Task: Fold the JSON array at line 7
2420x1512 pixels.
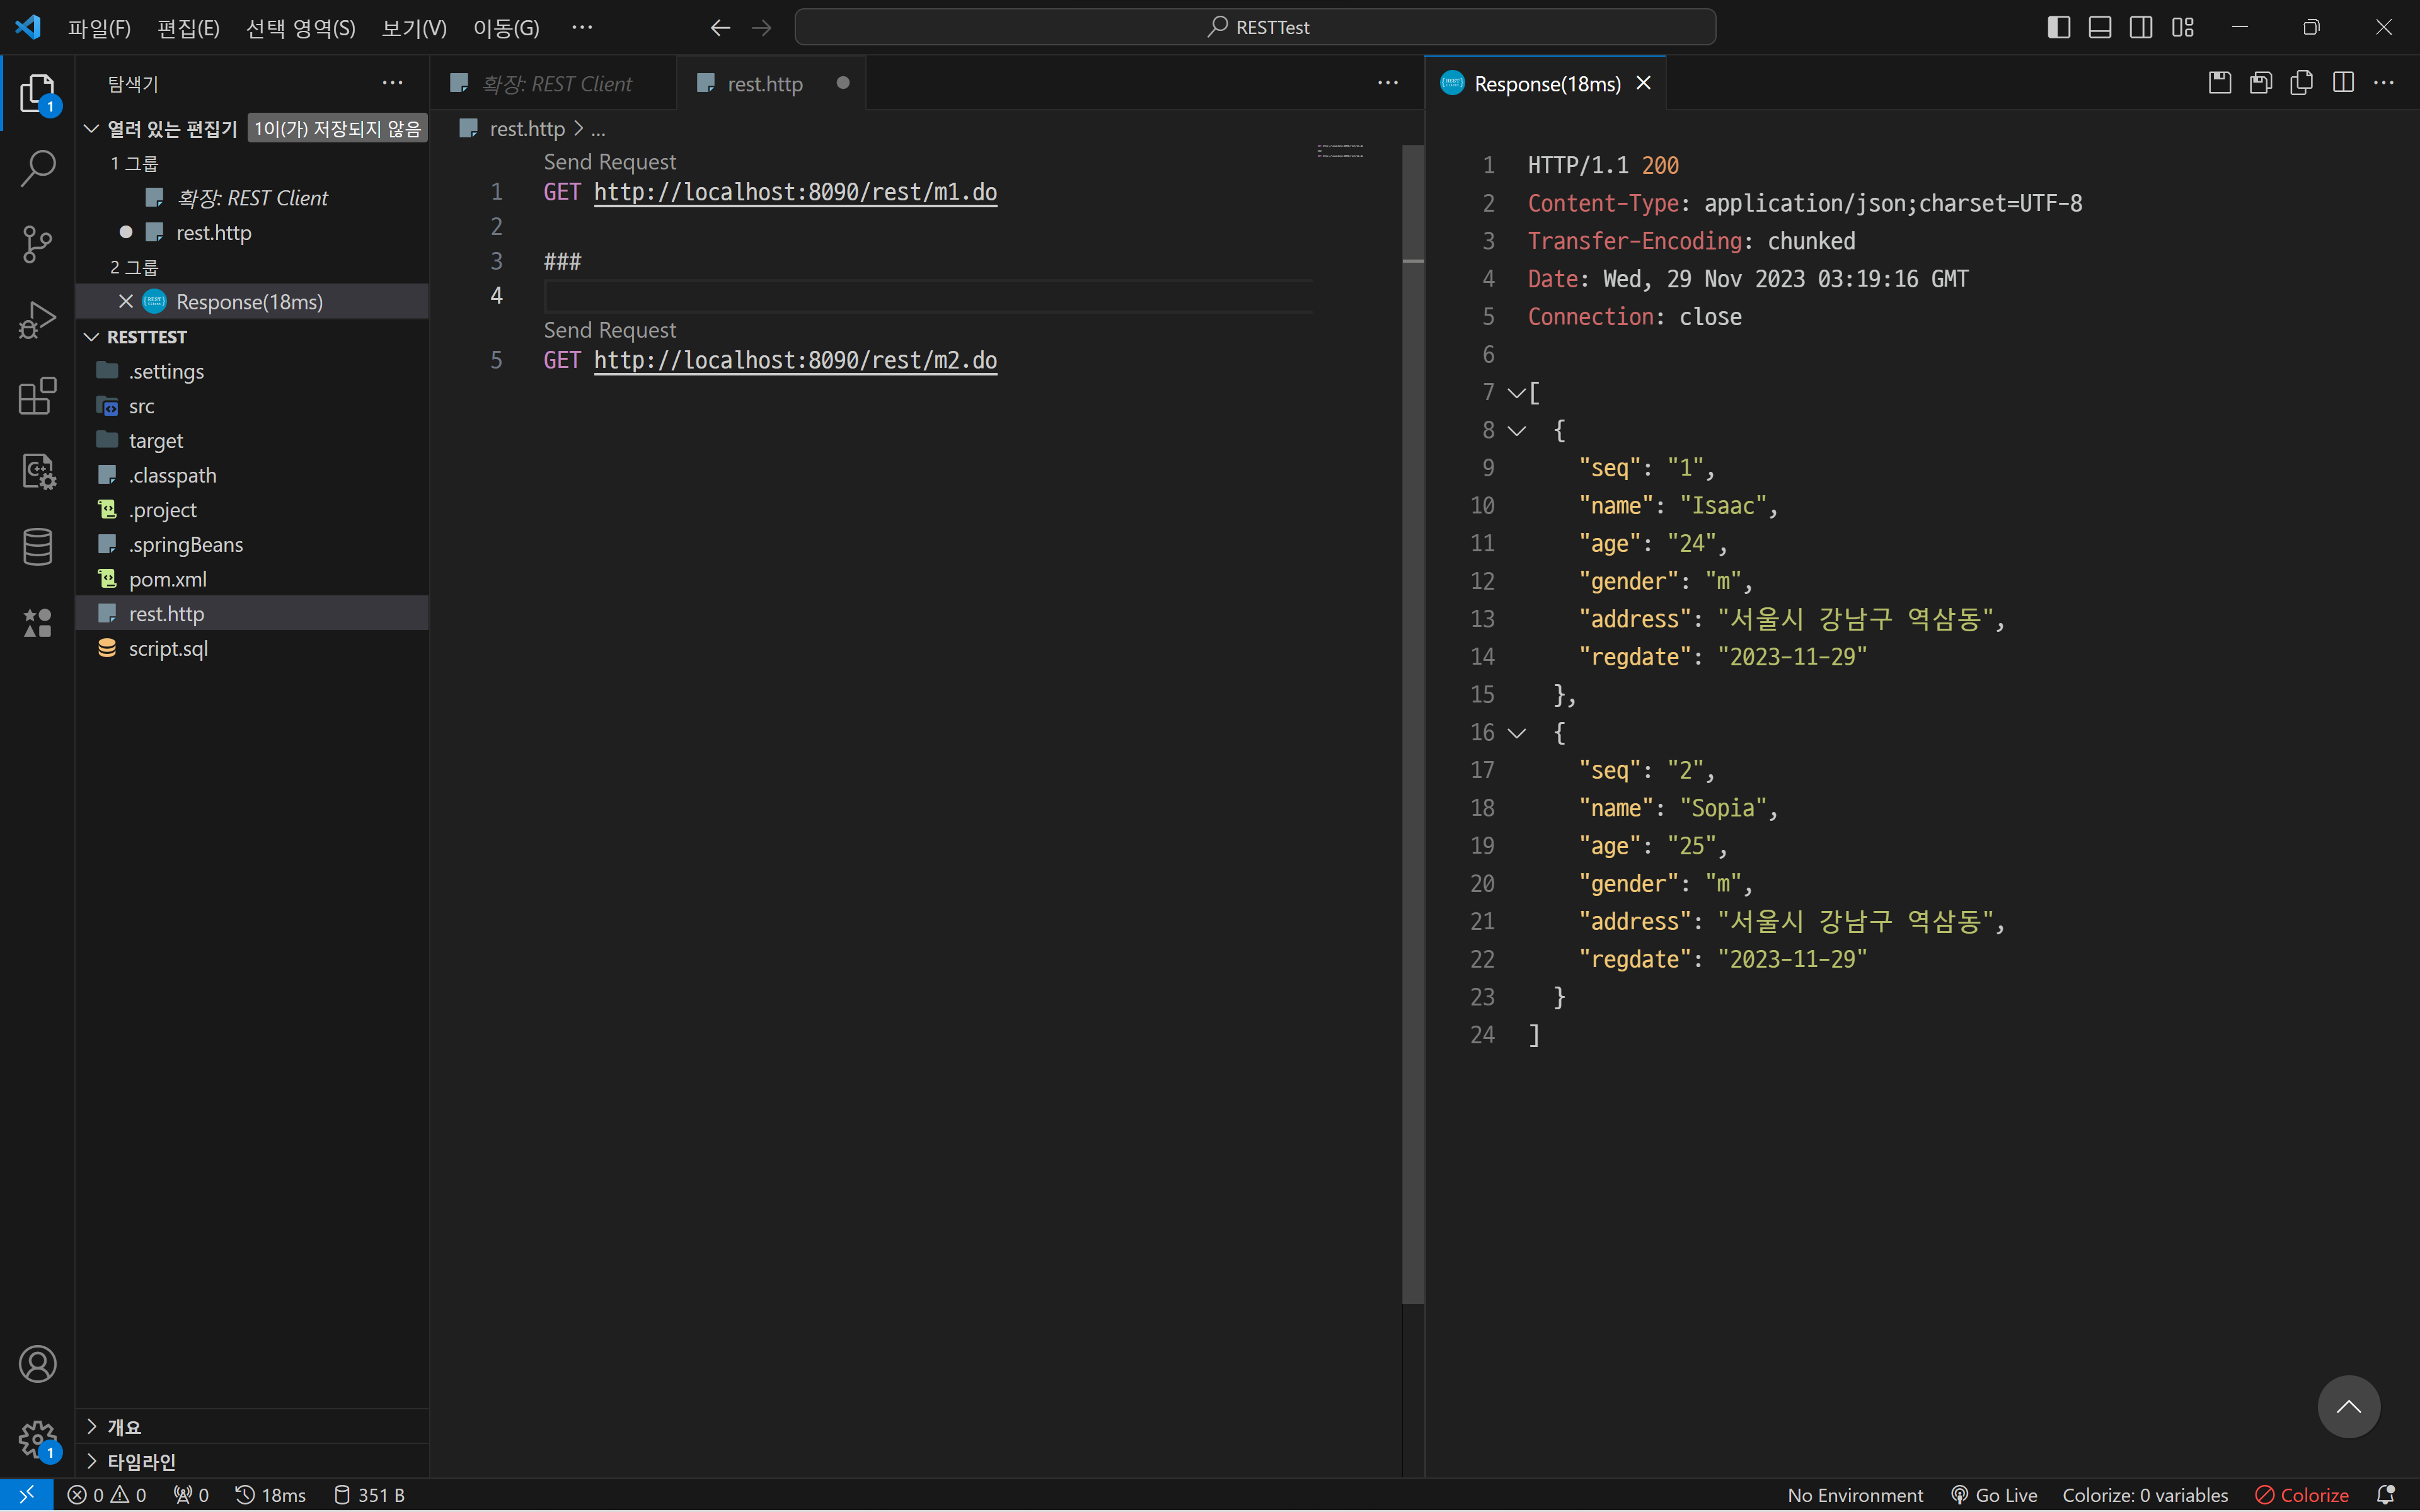Action: click(1516, 393)
